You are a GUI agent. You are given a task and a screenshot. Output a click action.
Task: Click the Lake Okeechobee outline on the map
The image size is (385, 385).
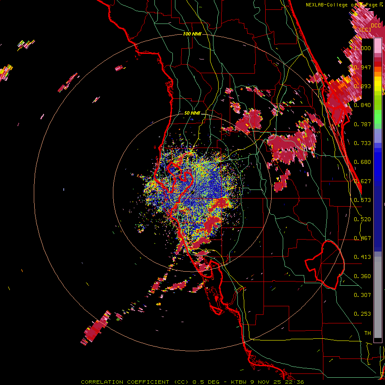click(325, 265)
